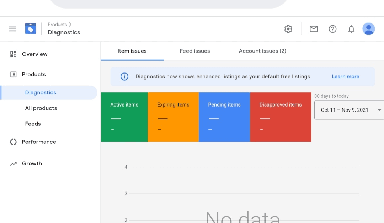Image resolution: width=384 pixels, height=223 pixels.
Task: Check messages via the envelope icon
Action: [314, 29]
